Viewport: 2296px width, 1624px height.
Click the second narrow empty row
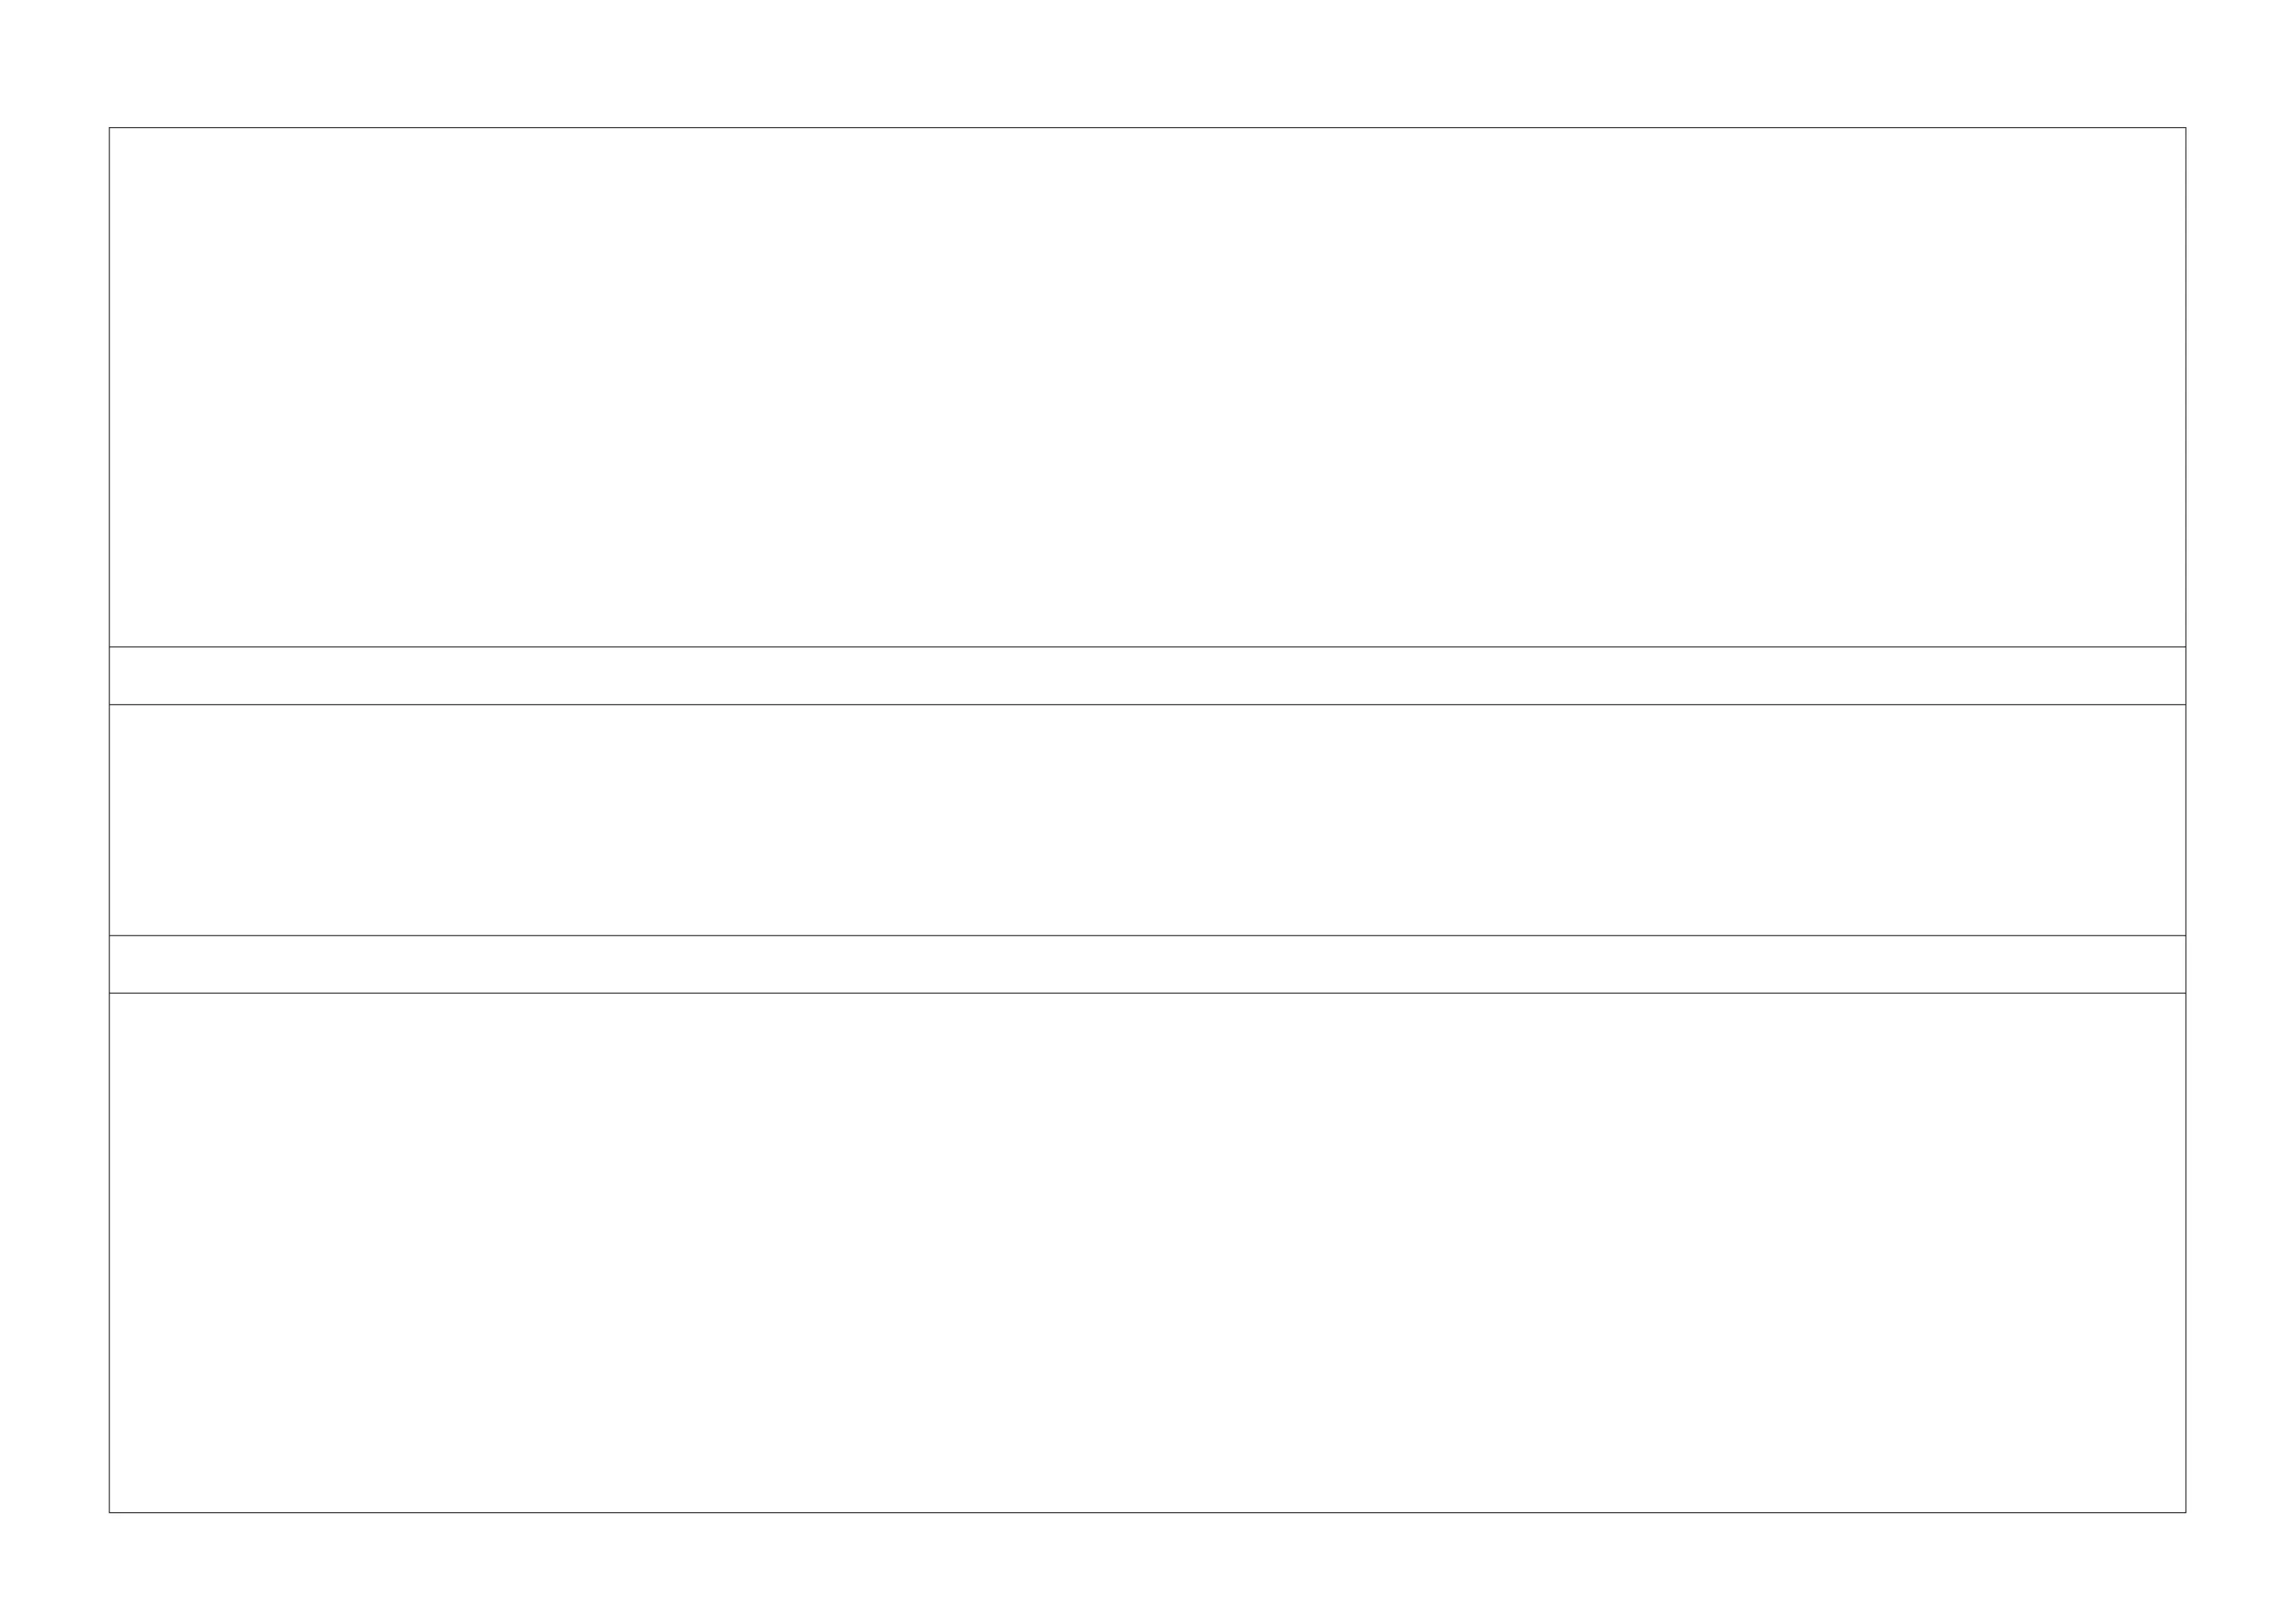tap(1147, 963)
